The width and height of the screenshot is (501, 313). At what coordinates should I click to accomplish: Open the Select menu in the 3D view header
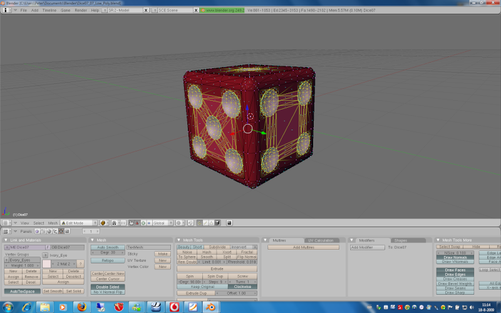(39, 223)
